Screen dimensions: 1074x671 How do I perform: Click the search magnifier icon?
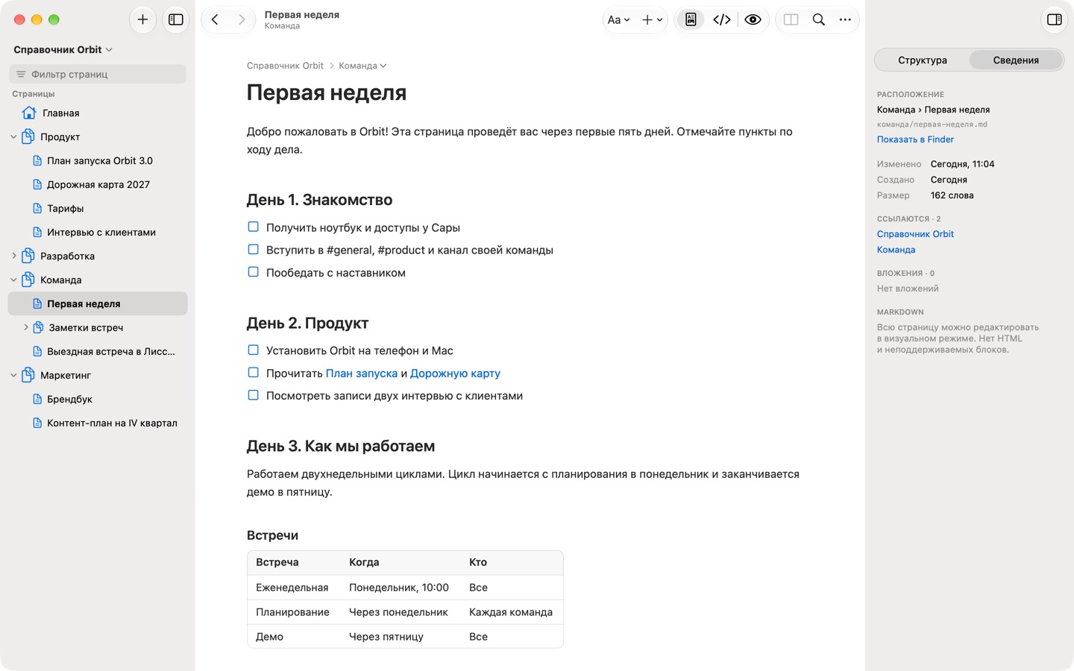(x=819, y=19)
